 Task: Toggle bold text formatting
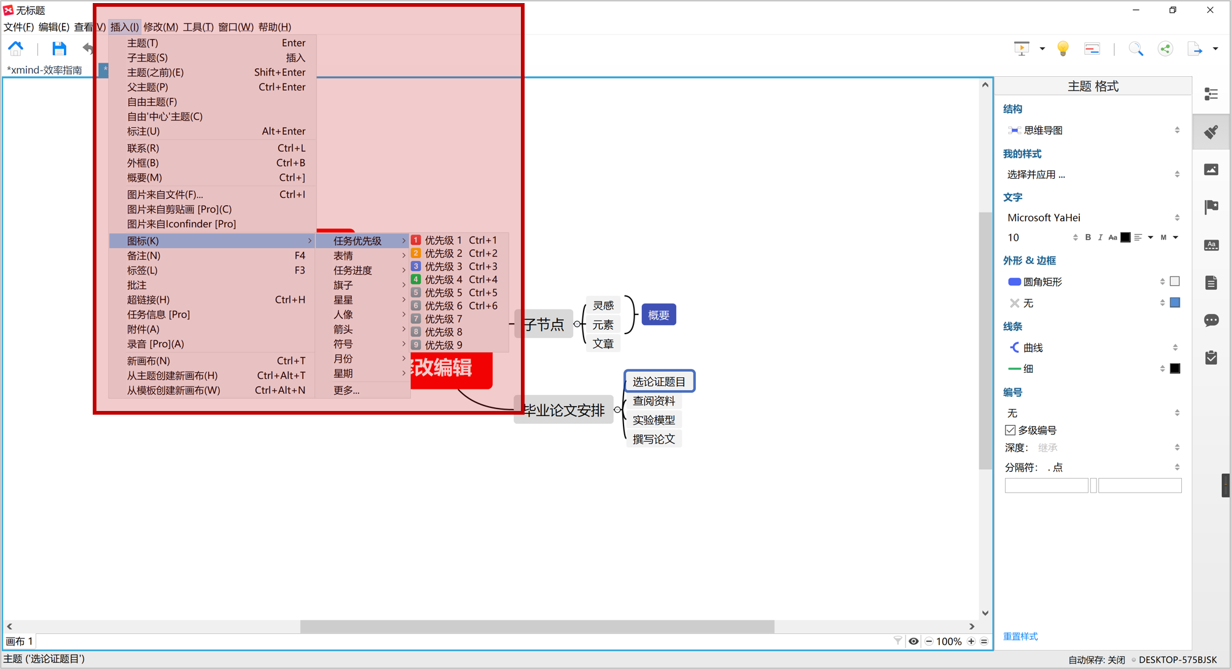(1088, 238)
